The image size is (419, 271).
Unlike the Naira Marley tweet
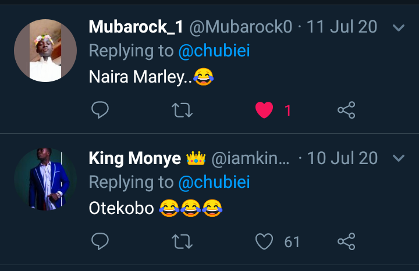click(x=264, y=110)
